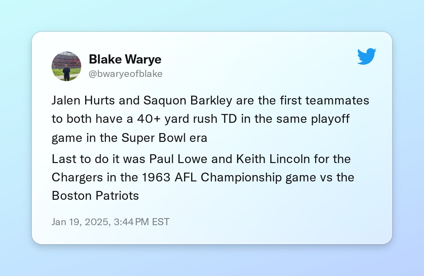Click the Blake Warye display name
The image size is (424, 276).
pyautogui.click(x=125, y=59)
